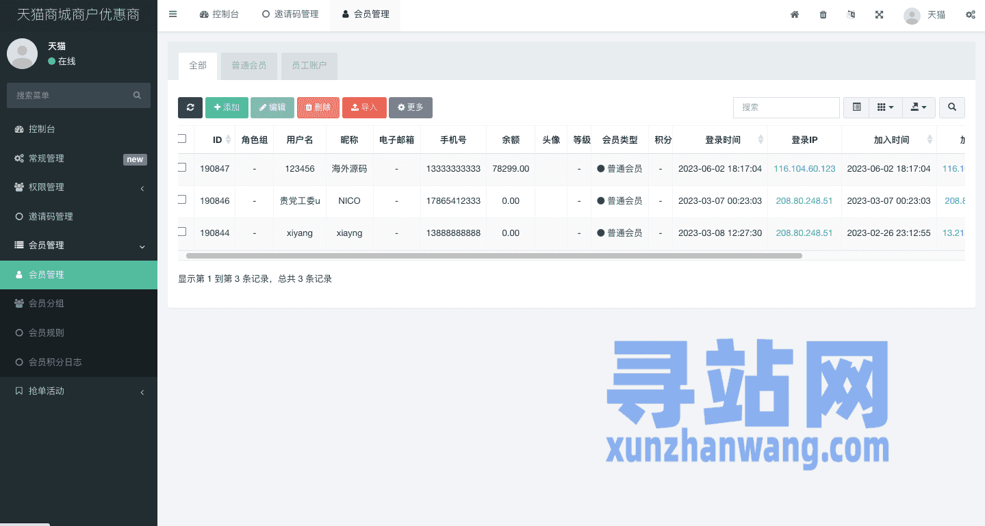Open the settings gears icon at top right
This screenshot has height=526, width=985.
(x=970, y=14)
